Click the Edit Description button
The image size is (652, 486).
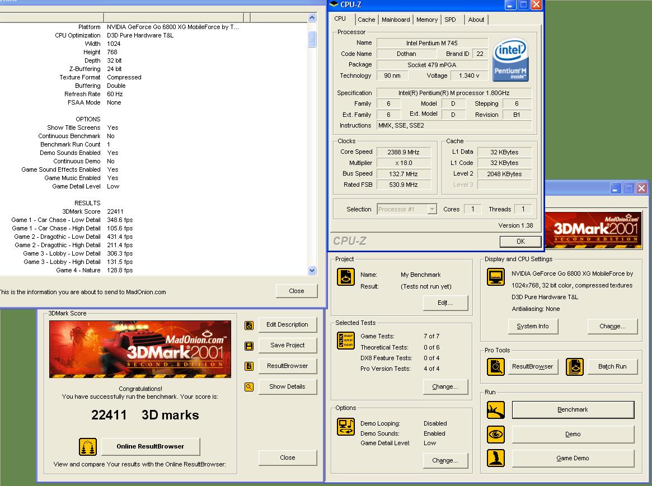[x=287, y=324]
